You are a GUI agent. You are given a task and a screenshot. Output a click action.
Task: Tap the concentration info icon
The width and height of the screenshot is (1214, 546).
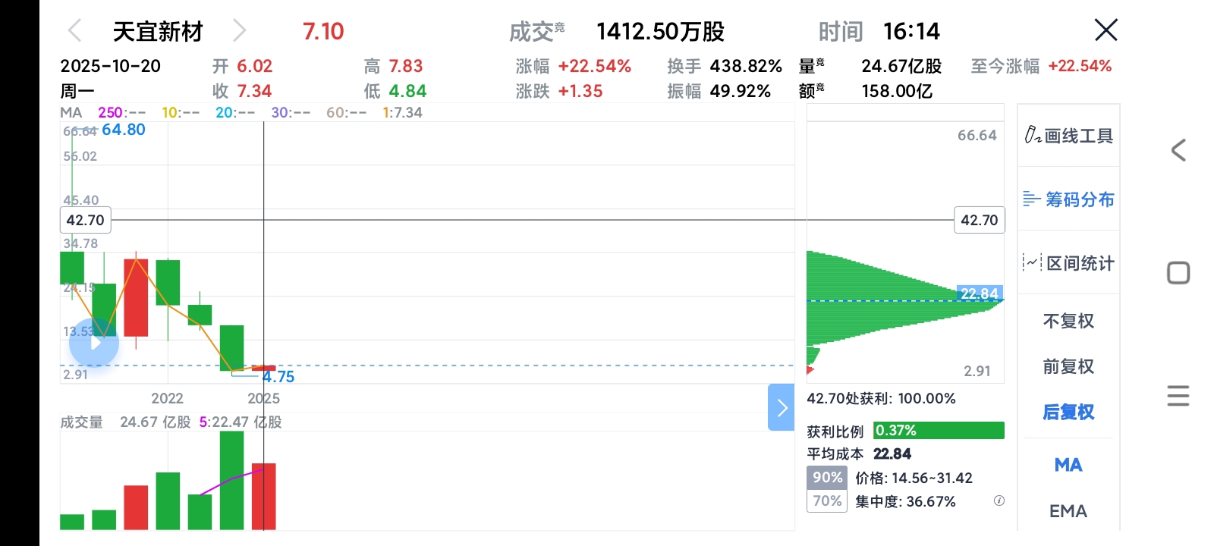click(999, 500)
